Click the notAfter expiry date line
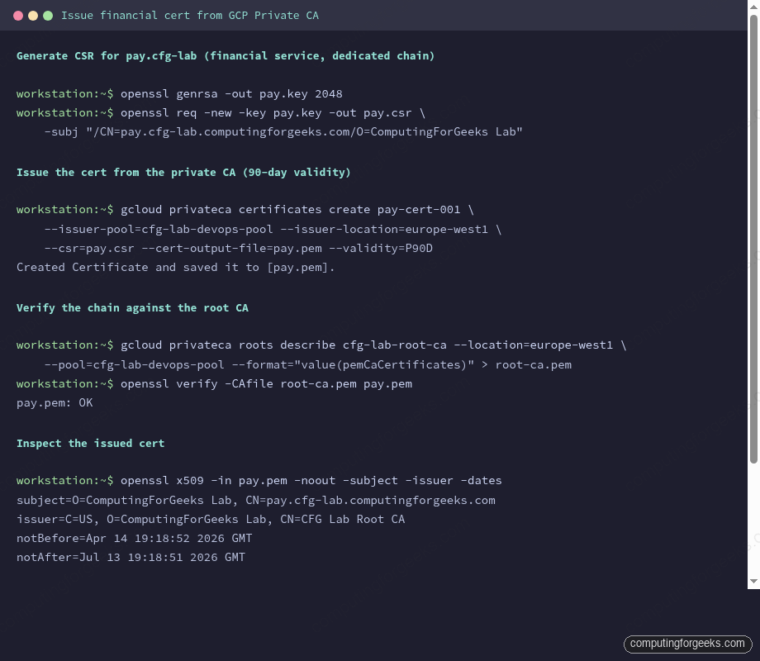 pos(131,557)
